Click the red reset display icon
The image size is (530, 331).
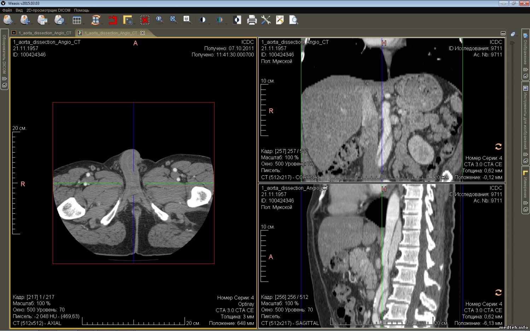[113, 20]
